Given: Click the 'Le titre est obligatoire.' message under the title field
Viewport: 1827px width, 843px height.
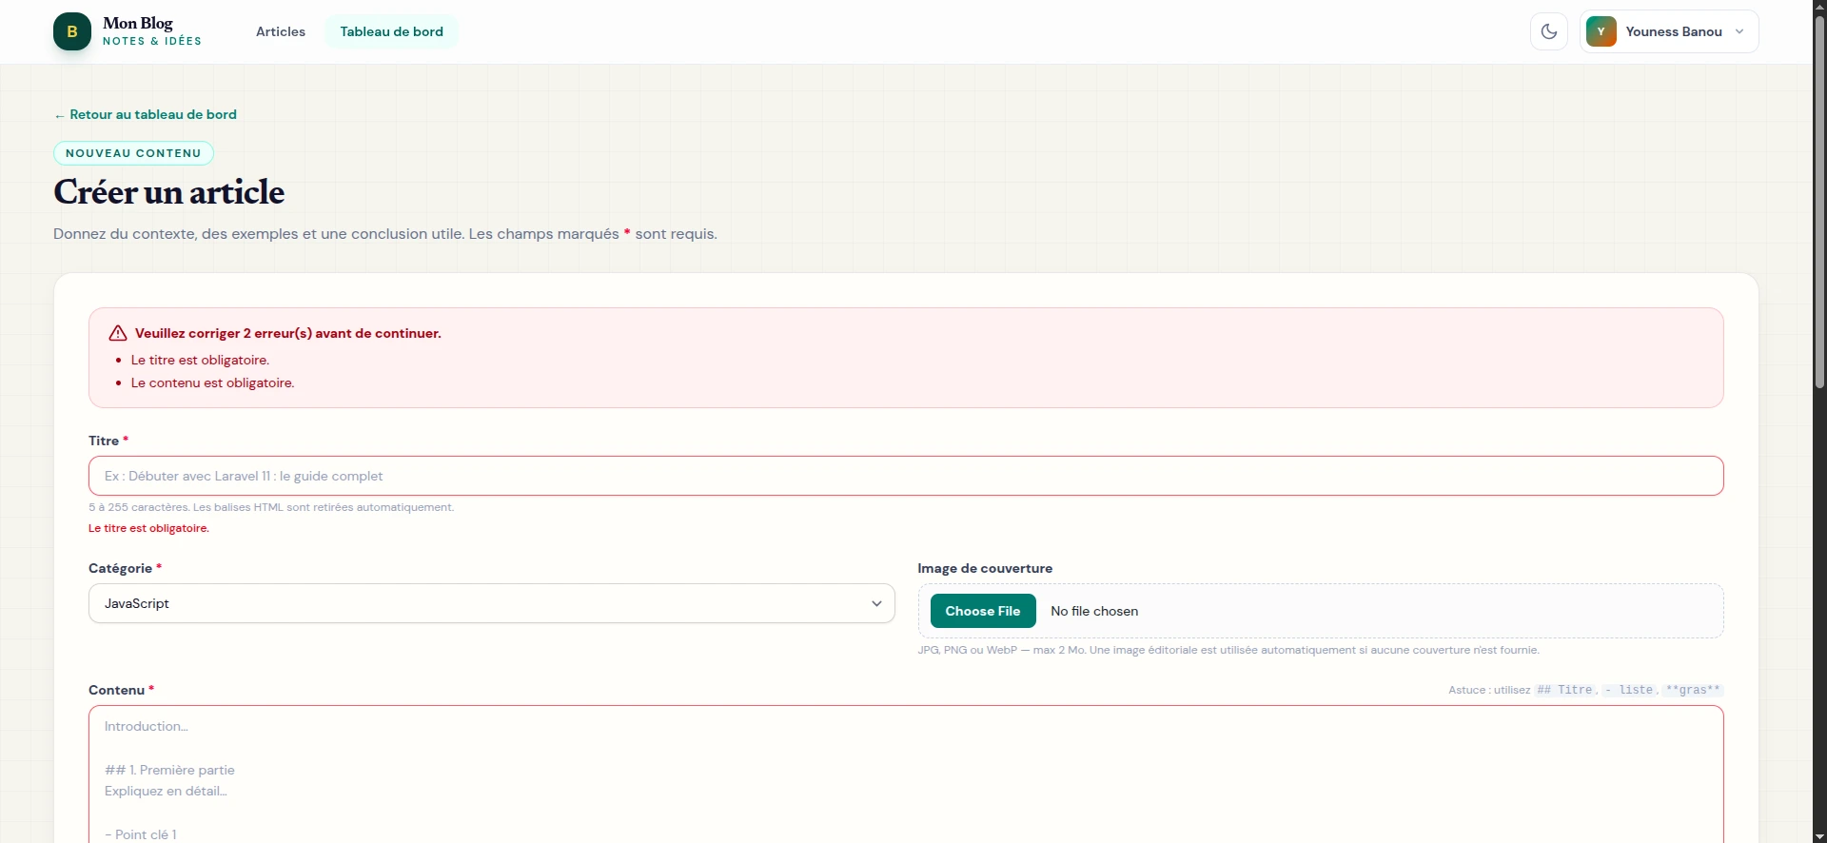Looking at the screenshot, I should (x=148, y=528).
